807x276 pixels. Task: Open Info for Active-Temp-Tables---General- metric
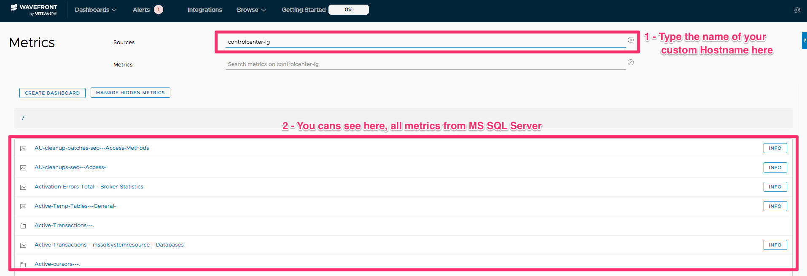(775, 206)
